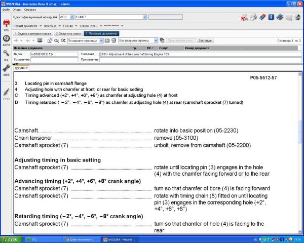Click the greyed Примечание button

(x=180, y=40)
